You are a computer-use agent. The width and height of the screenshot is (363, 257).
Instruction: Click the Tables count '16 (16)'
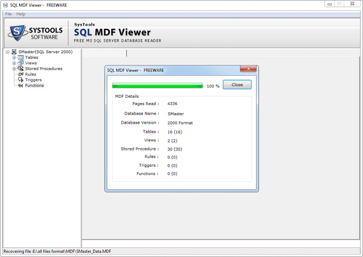(175, 132)
